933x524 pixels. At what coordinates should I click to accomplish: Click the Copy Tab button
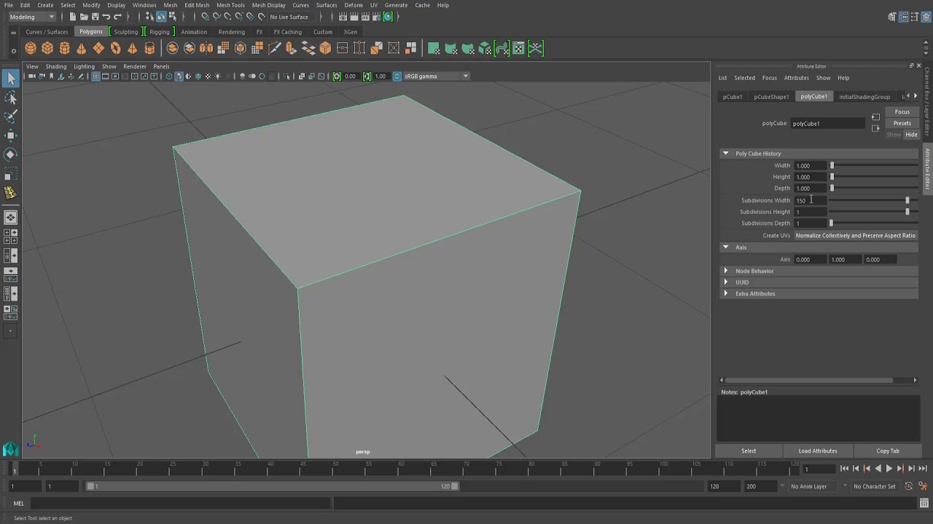pyautogui.click(x=888, y=451)
